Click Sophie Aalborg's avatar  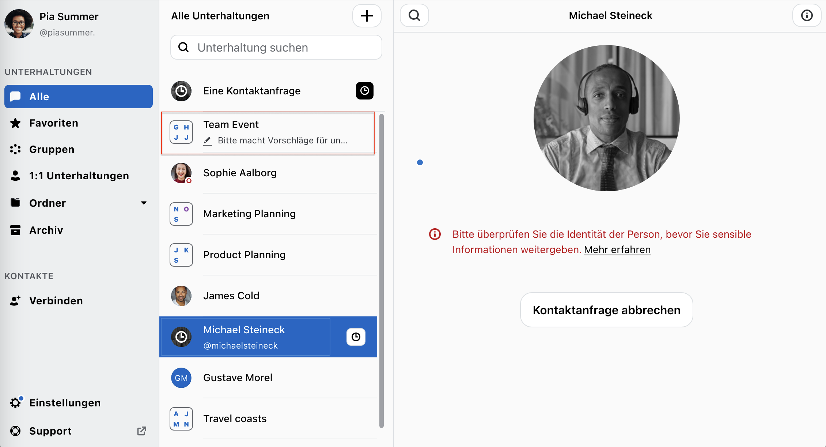[x=181, y=173]
